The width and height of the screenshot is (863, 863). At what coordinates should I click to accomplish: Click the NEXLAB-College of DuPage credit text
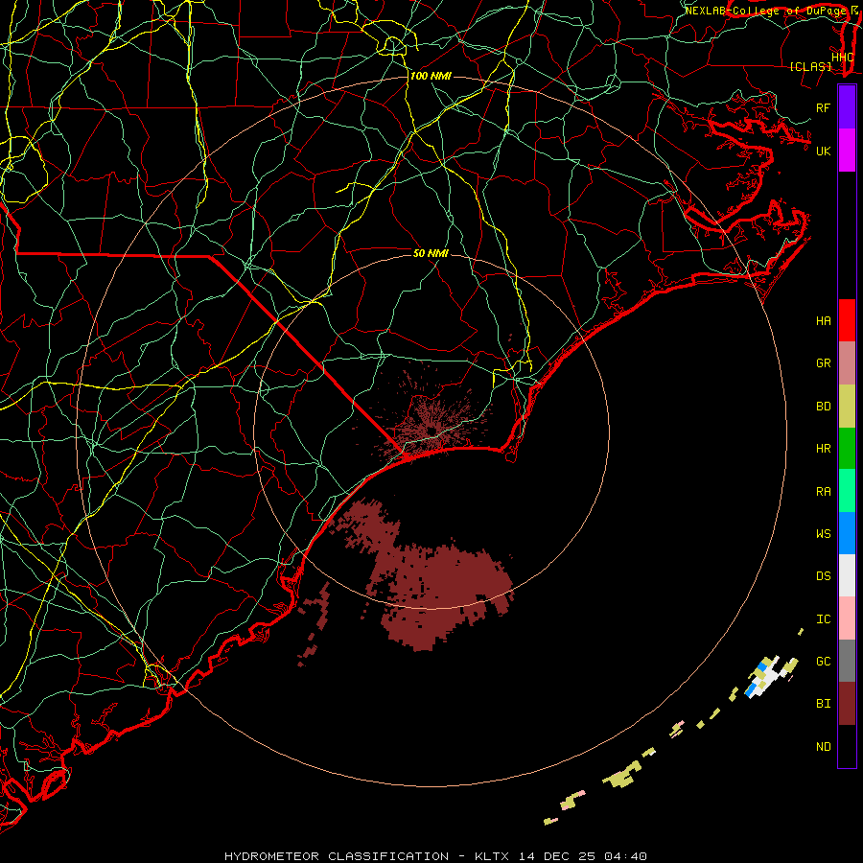tap(767, 11)
